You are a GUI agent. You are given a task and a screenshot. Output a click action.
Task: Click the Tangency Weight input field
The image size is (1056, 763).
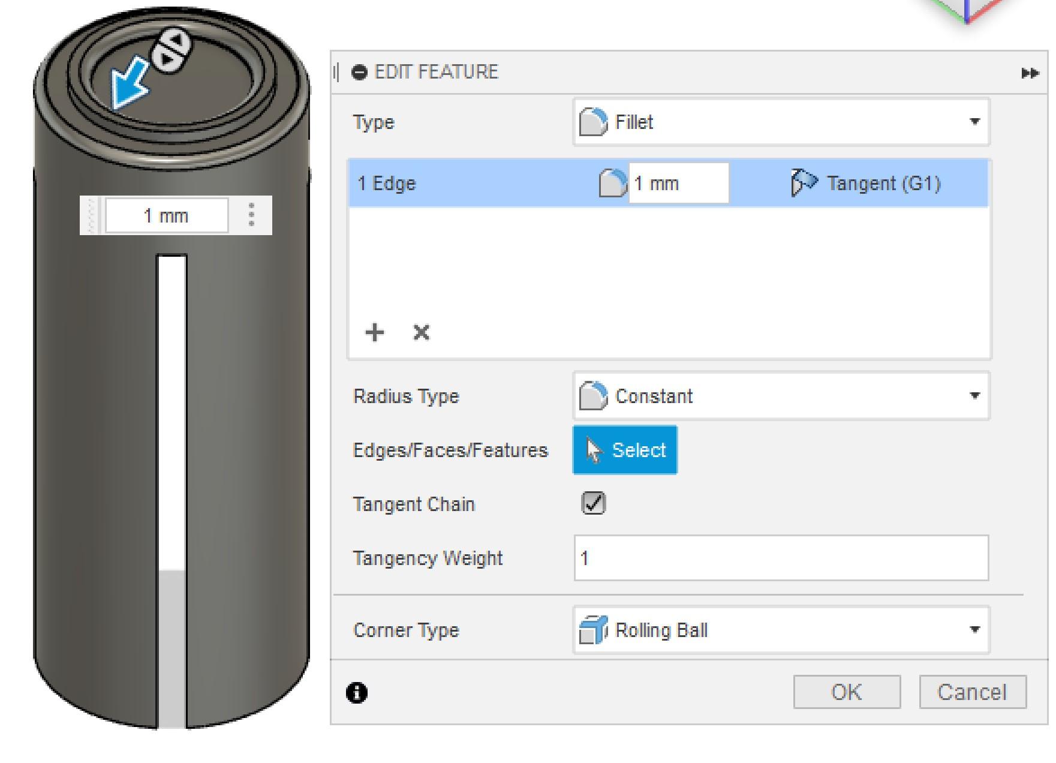[x=781, y=558]
